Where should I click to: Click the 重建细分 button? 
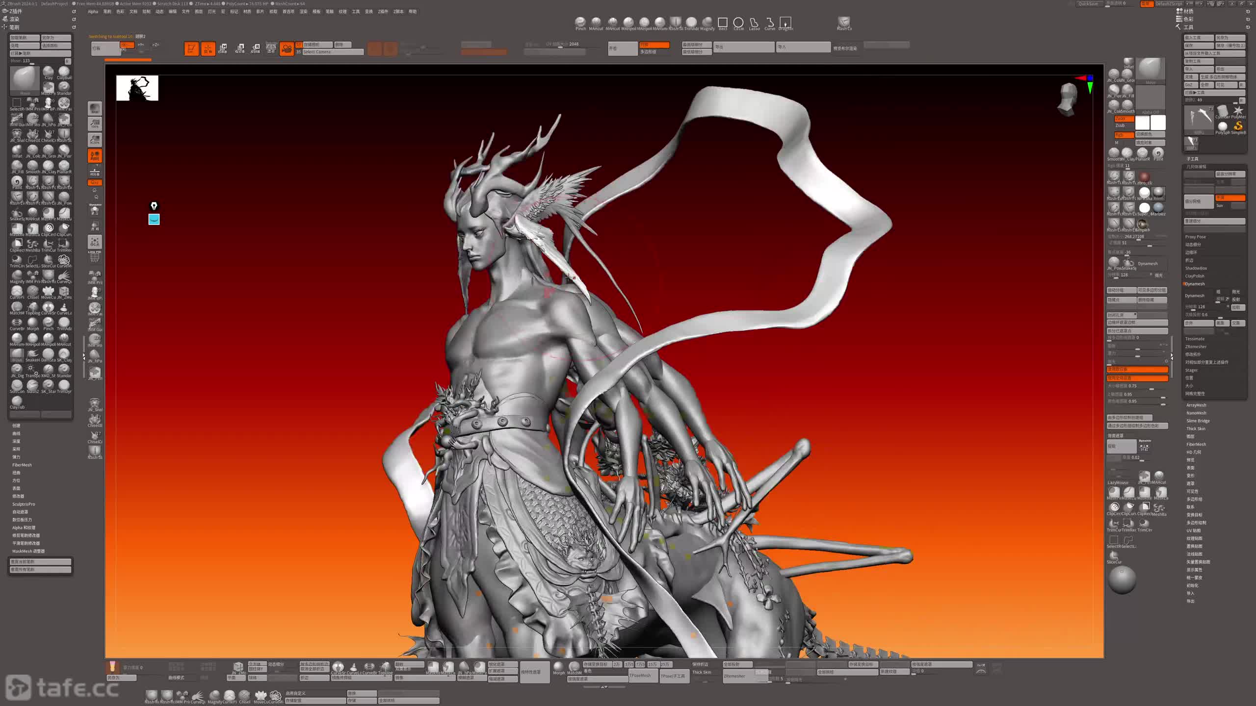(x=1214, y=221)
